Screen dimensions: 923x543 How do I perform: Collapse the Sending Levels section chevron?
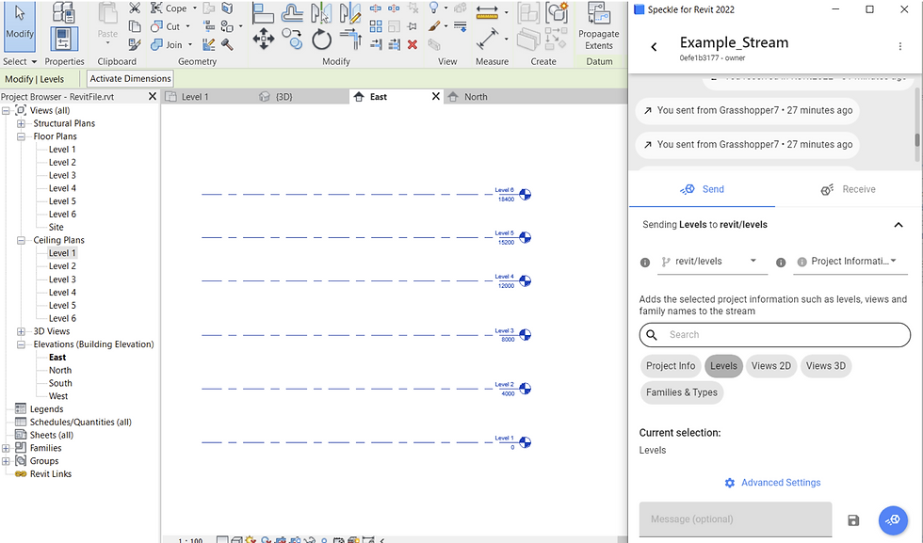coord(899,225)
